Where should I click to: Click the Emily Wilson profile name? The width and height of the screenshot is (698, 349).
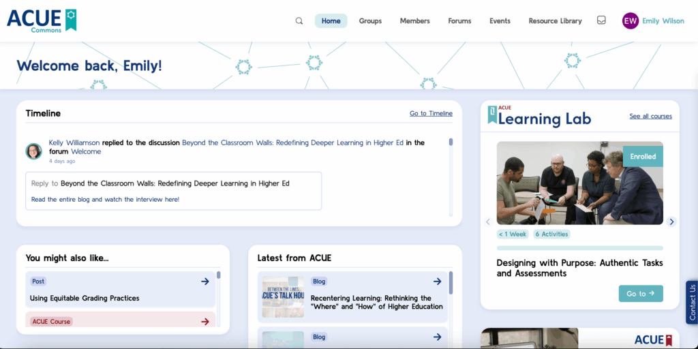pyautogui.click(x=663, y=21)
